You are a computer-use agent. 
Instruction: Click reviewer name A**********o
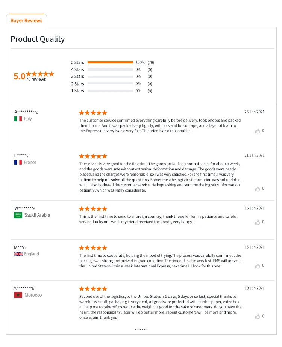click(x=26, y=112)
